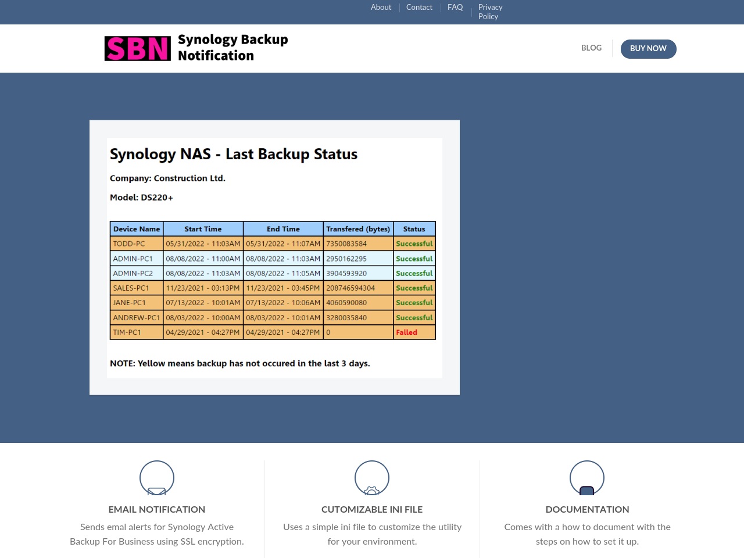Screen dimensions: 744x558
Task: Click the End Time column header
Action: point(283,229)
